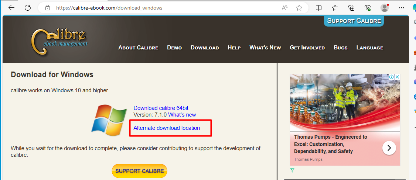Open the Favorites list

pos(335,8)
